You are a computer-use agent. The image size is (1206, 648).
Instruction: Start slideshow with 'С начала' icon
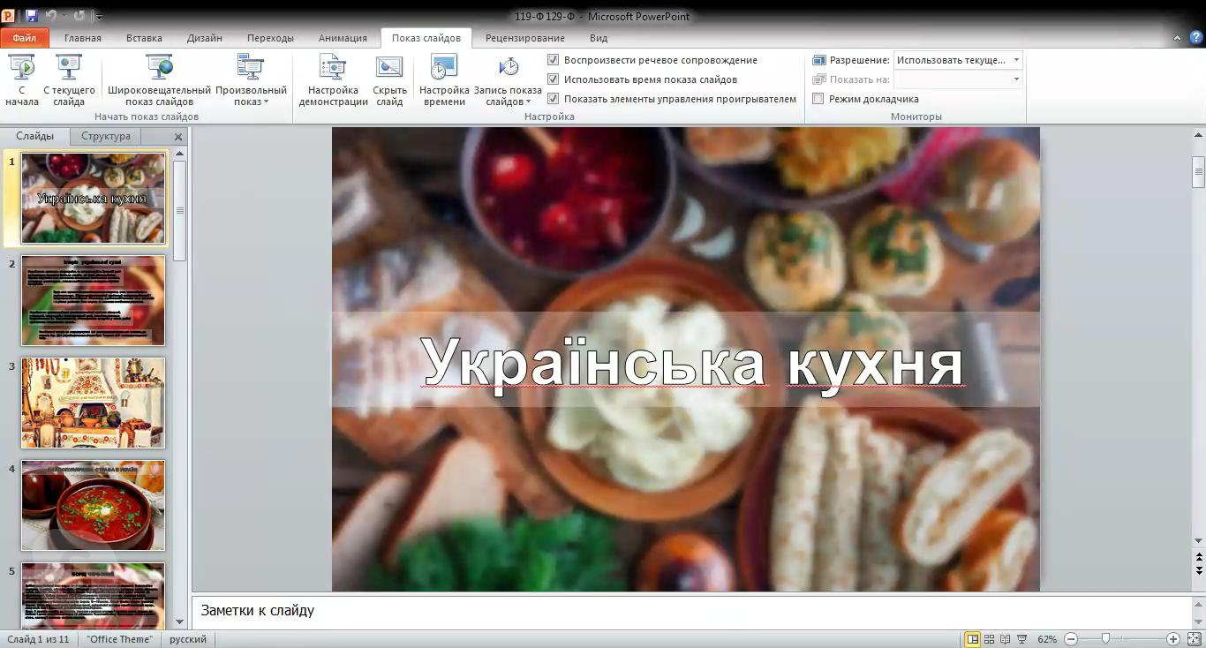pos(21,68)
